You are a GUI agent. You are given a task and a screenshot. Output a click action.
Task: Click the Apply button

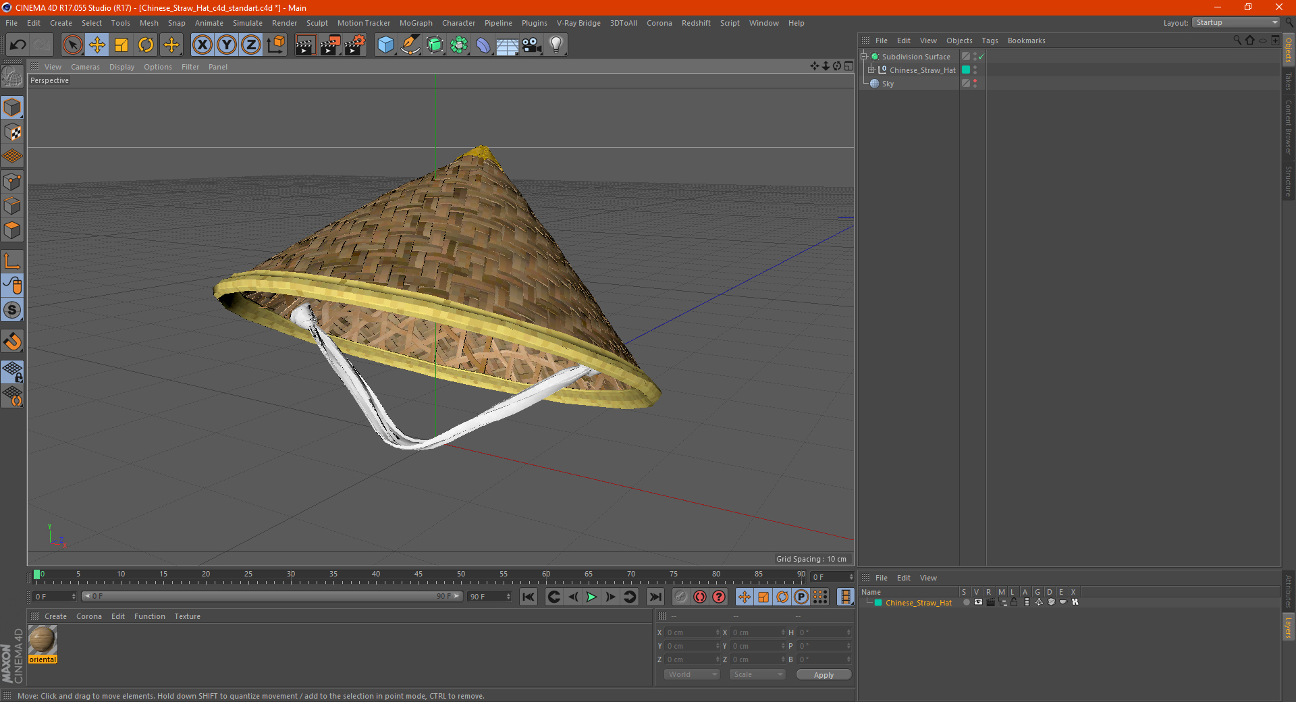[x=823, y=675]
